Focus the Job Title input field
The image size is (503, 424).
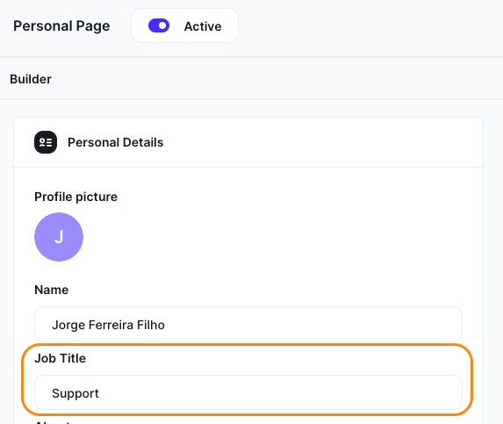pyautogui.click(x=248, y=392)
